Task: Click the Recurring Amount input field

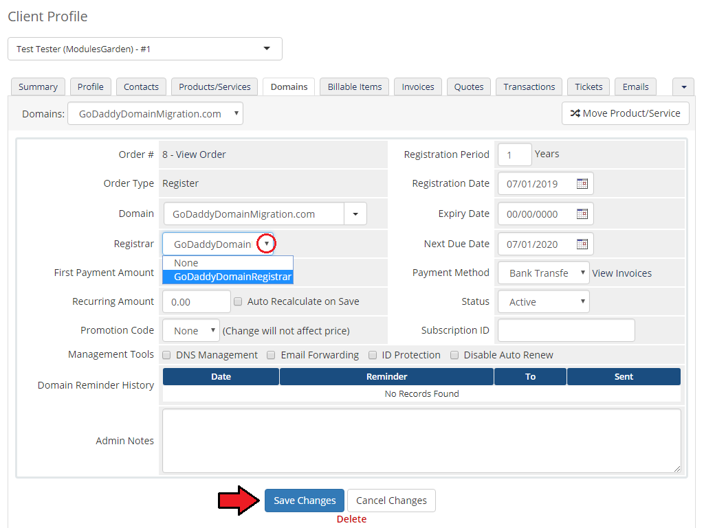Action: click(196, 301)
